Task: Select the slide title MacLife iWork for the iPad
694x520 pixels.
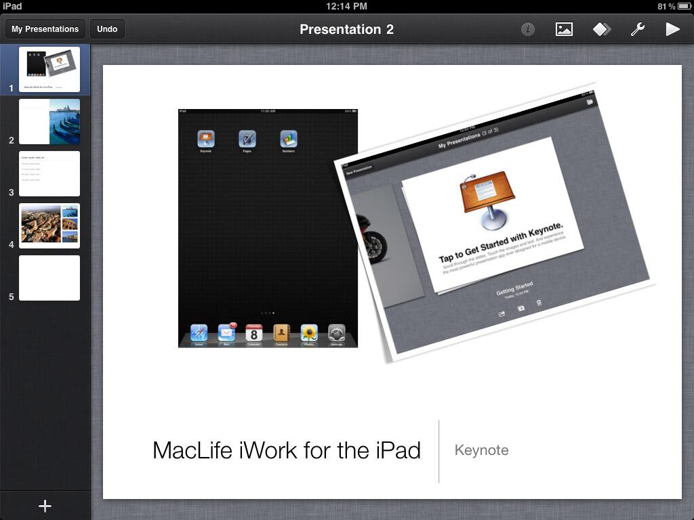Action: (x=287, y=450)
